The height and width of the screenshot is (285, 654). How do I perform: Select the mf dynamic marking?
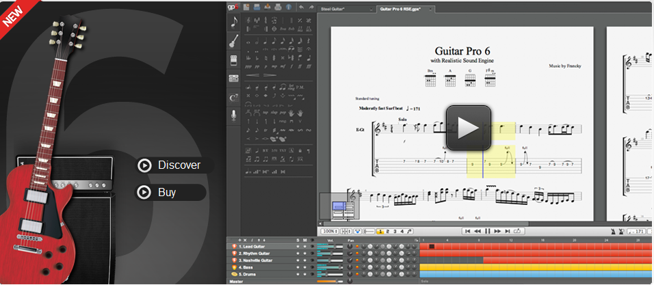click(x=283, y=67)
